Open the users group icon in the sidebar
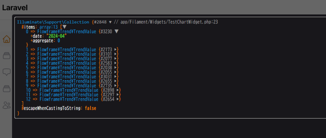 point(6,105)
